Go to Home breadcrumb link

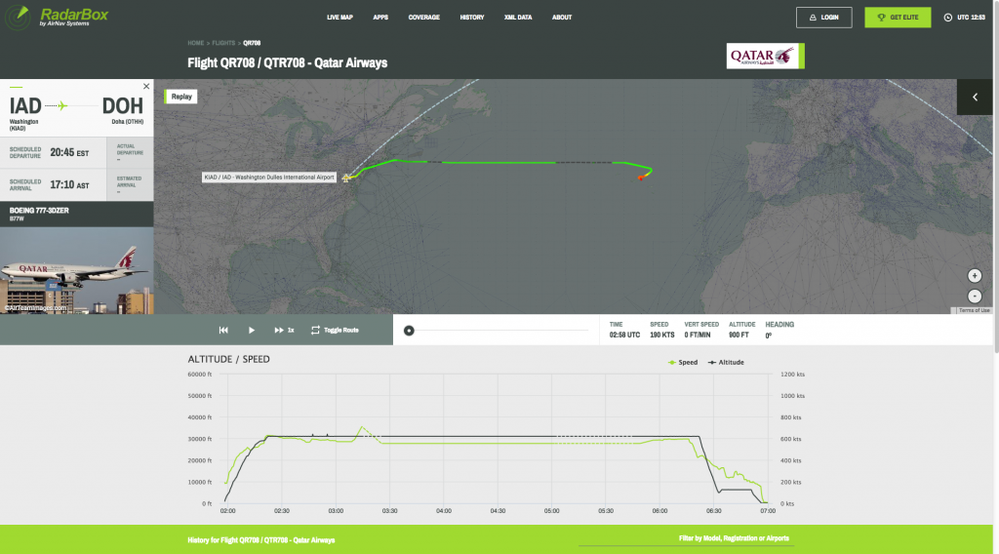click(195, 43)
